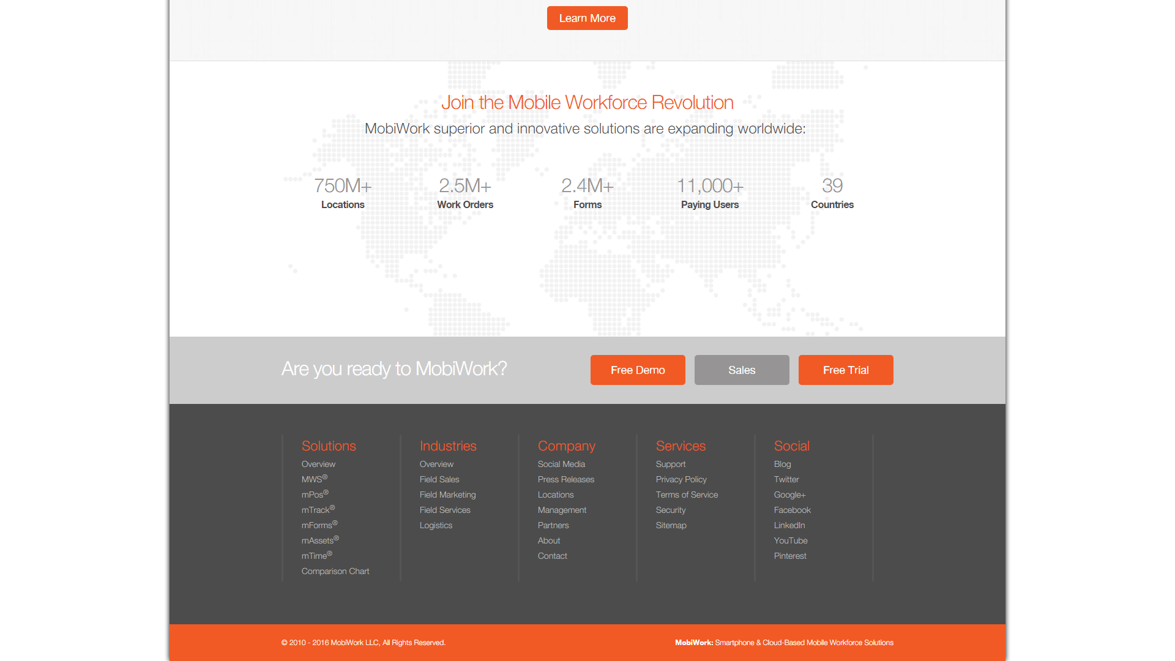Image resolution: width=1175 pixels, height=661 pixels.
Task: Visit the mForms page
Action: pyautogui.click(x=319, y=525)
